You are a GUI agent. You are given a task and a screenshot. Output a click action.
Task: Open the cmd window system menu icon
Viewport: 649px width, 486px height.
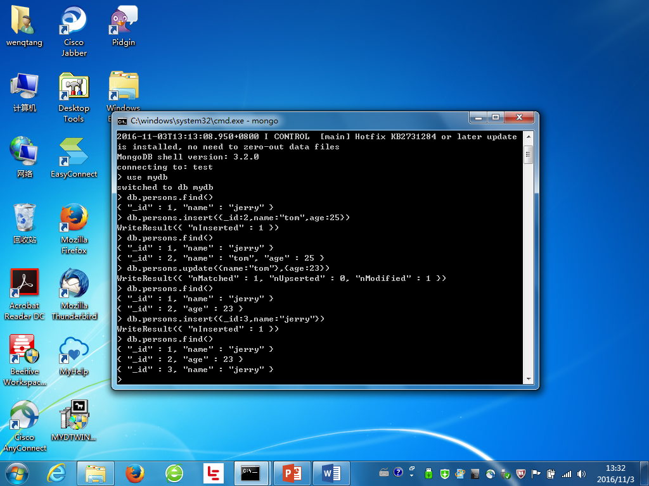point(122,121)
